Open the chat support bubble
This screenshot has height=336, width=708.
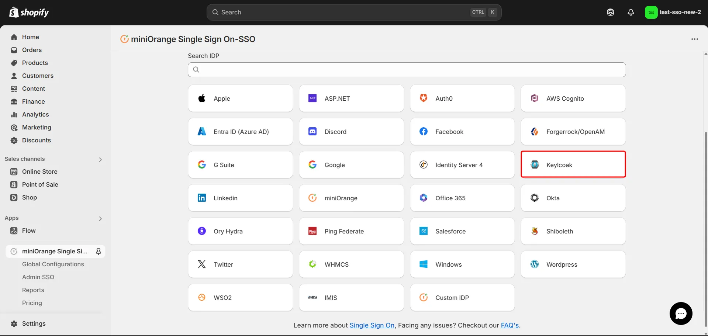[681, 314]
